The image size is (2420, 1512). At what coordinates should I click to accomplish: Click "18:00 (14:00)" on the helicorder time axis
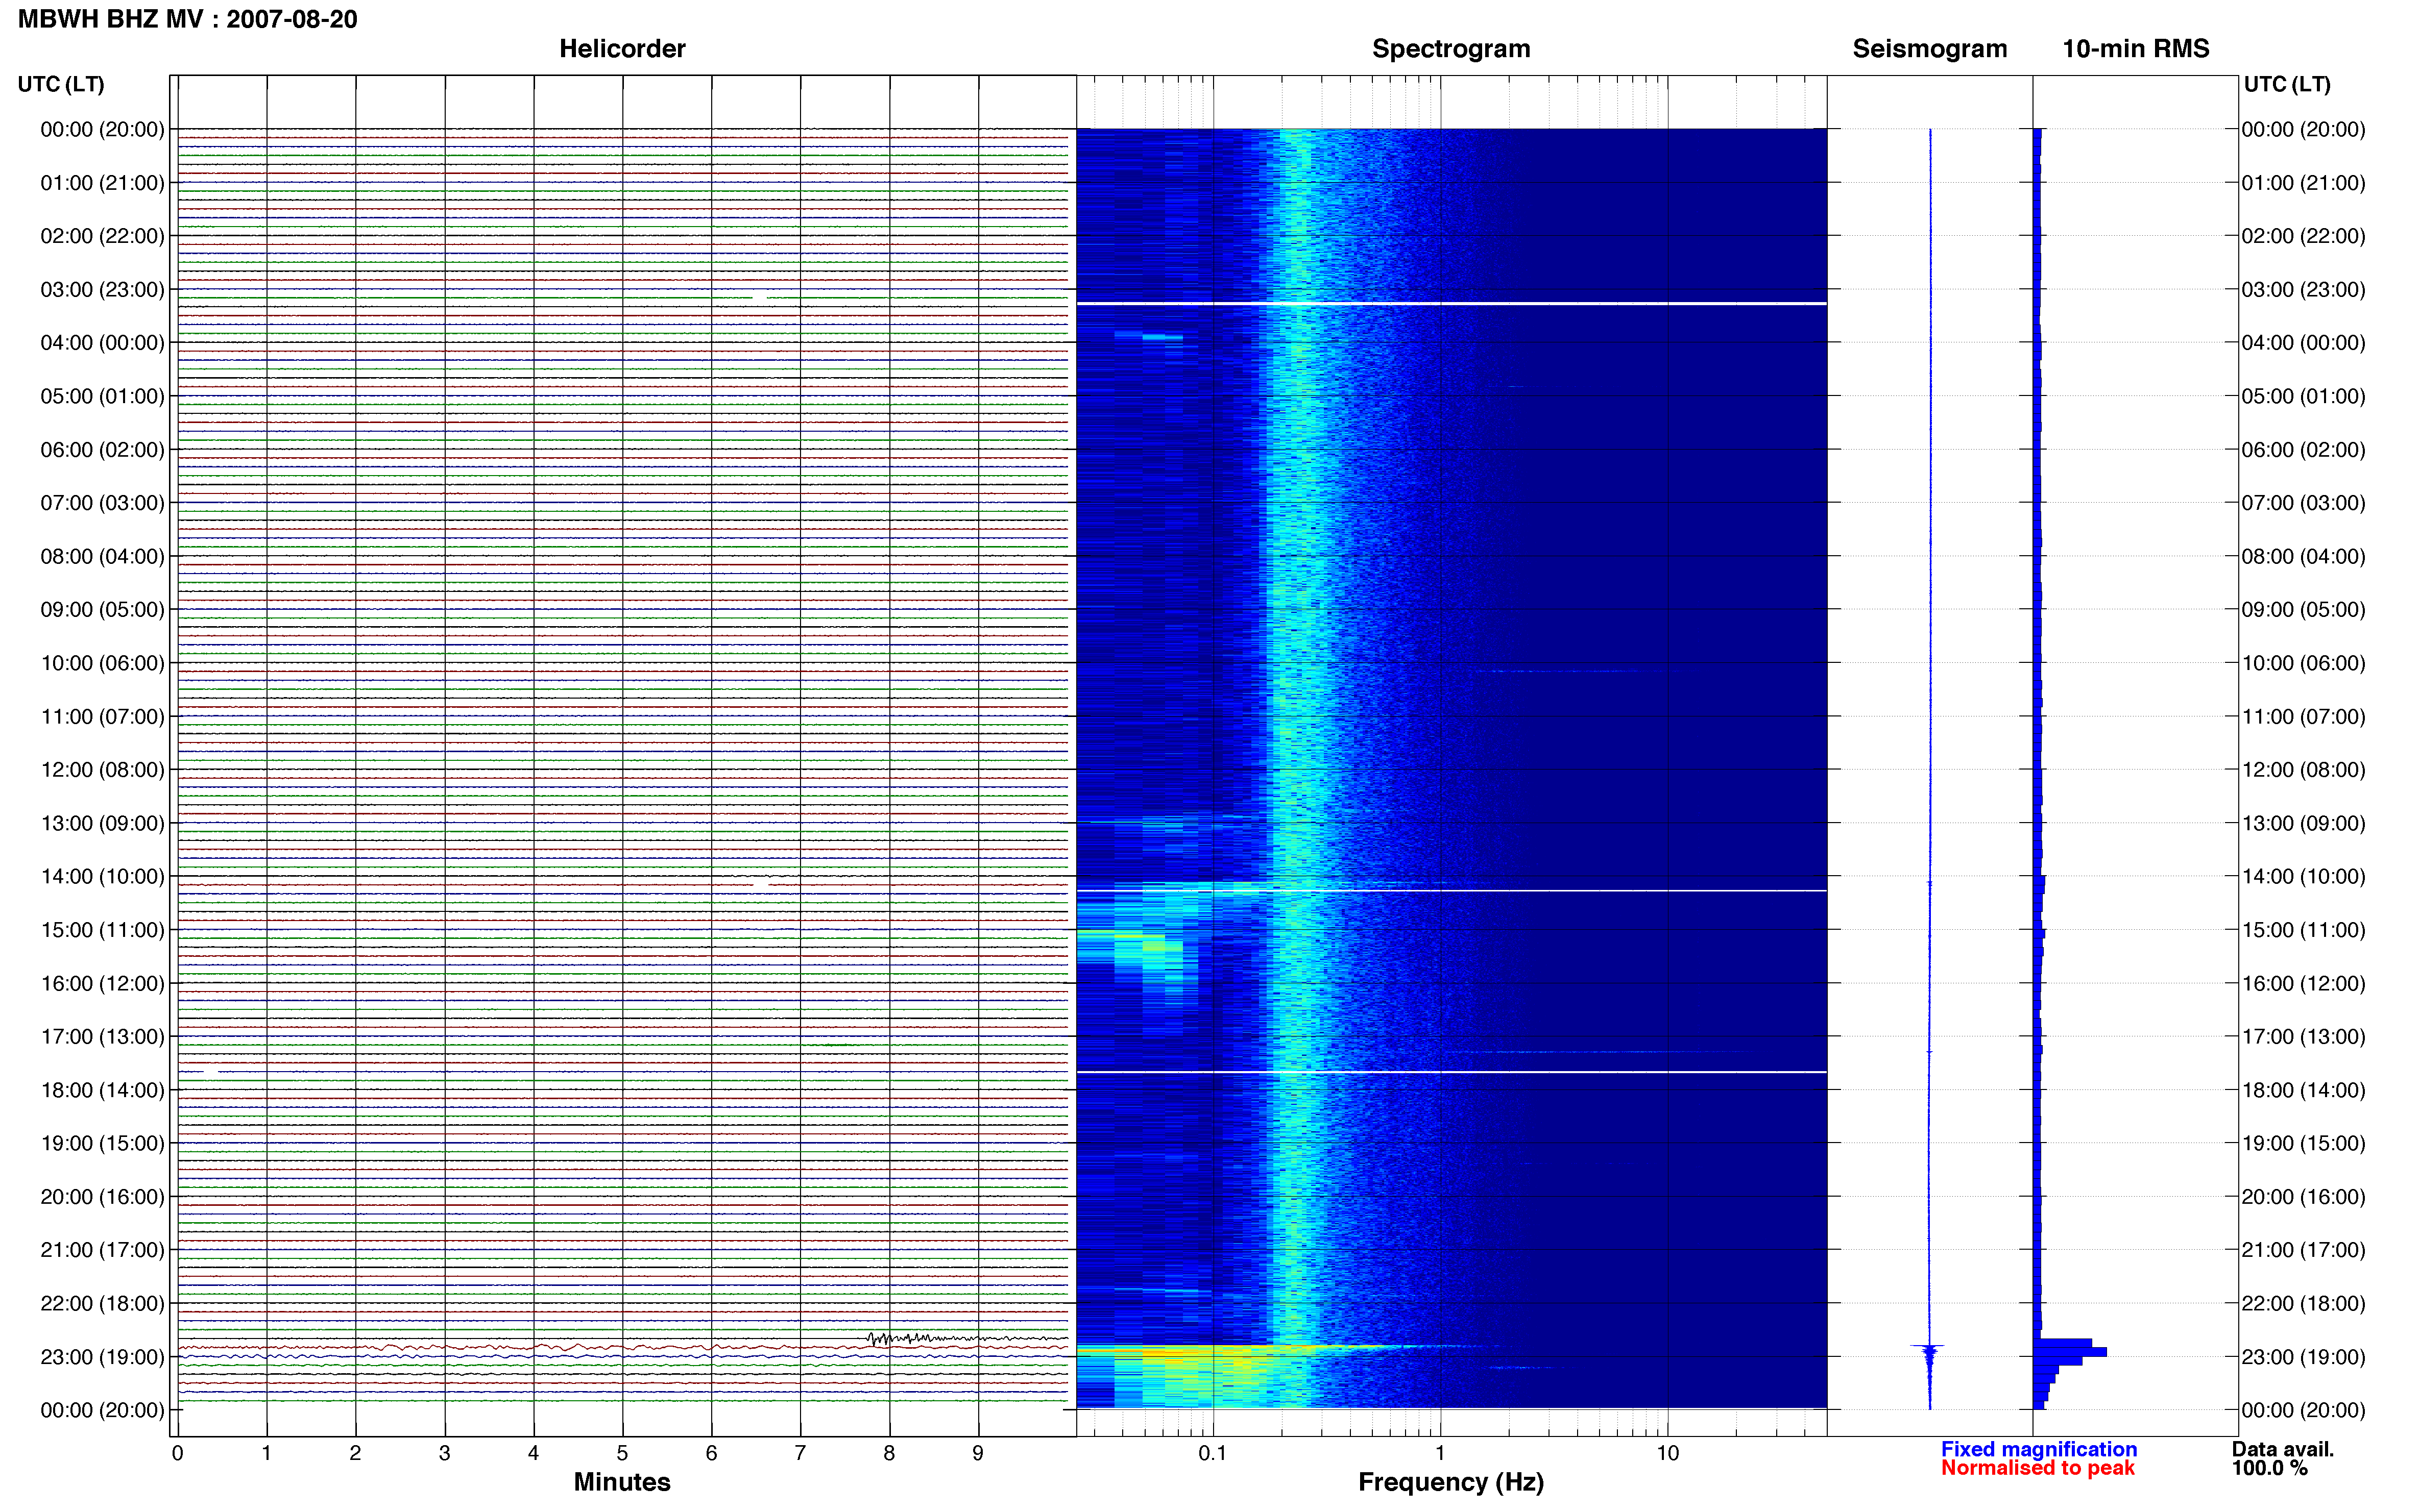coord(102,1090)
